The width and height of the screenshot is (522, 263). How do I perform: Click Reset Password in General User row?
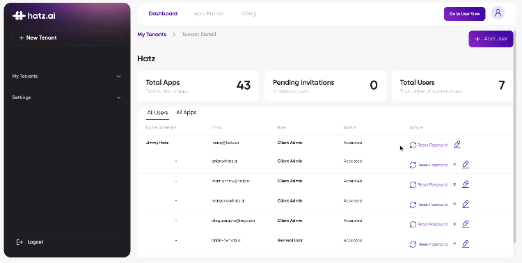[x=432, y=244]
